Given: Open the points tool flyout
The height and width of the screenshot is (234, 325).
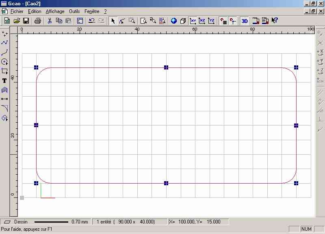Looking at the screenshot, I should [5, 33].
